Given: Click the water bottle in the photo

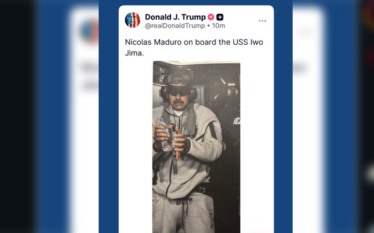Looking at the screenshot, I should click(165, 135).
